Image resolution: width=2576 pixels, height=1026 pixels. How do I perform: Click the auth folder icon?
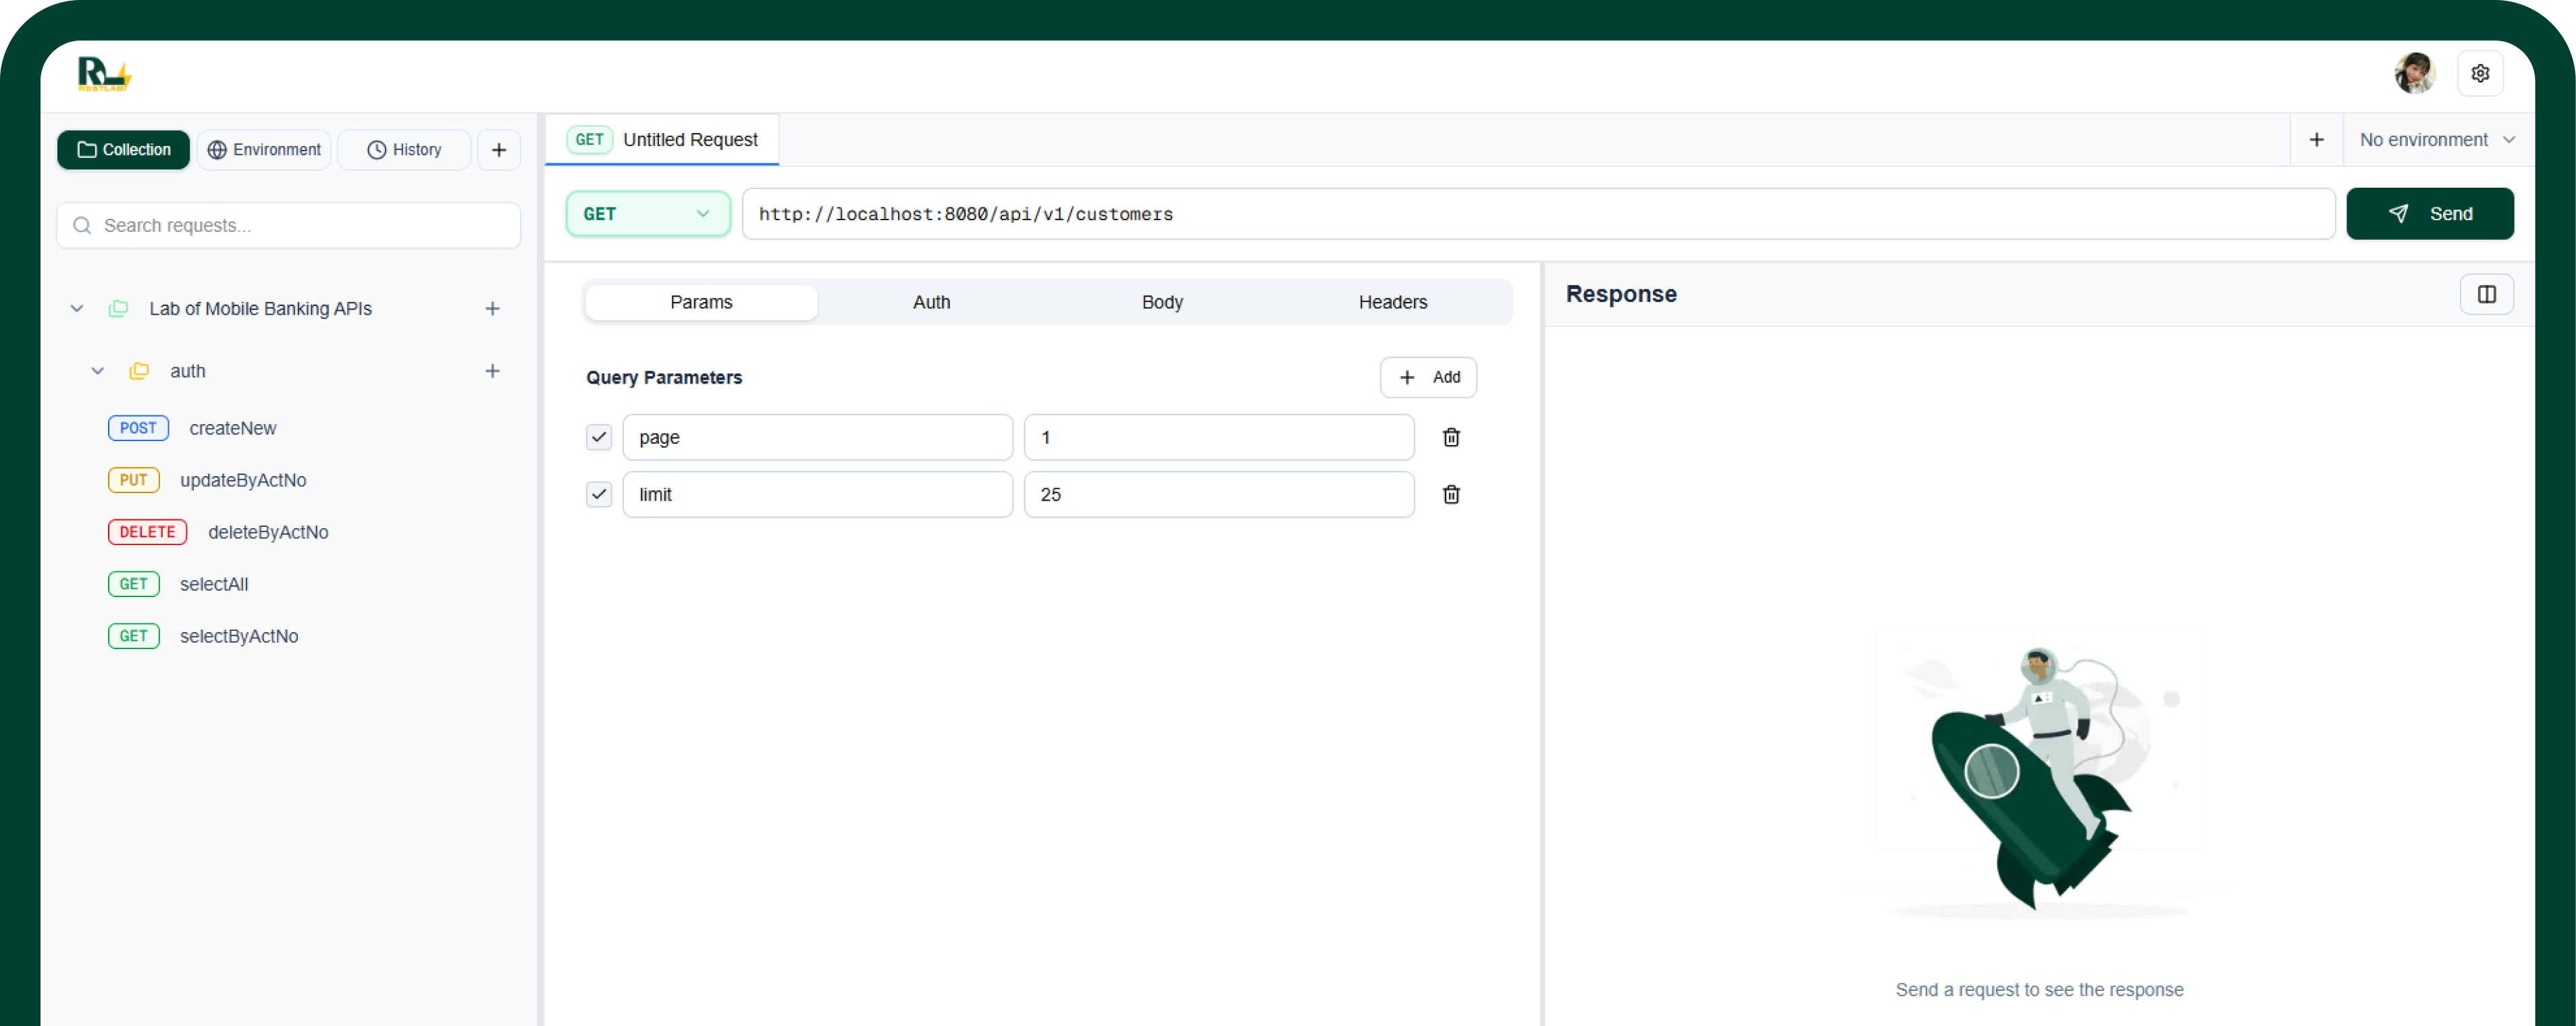(x=139, y=371)
